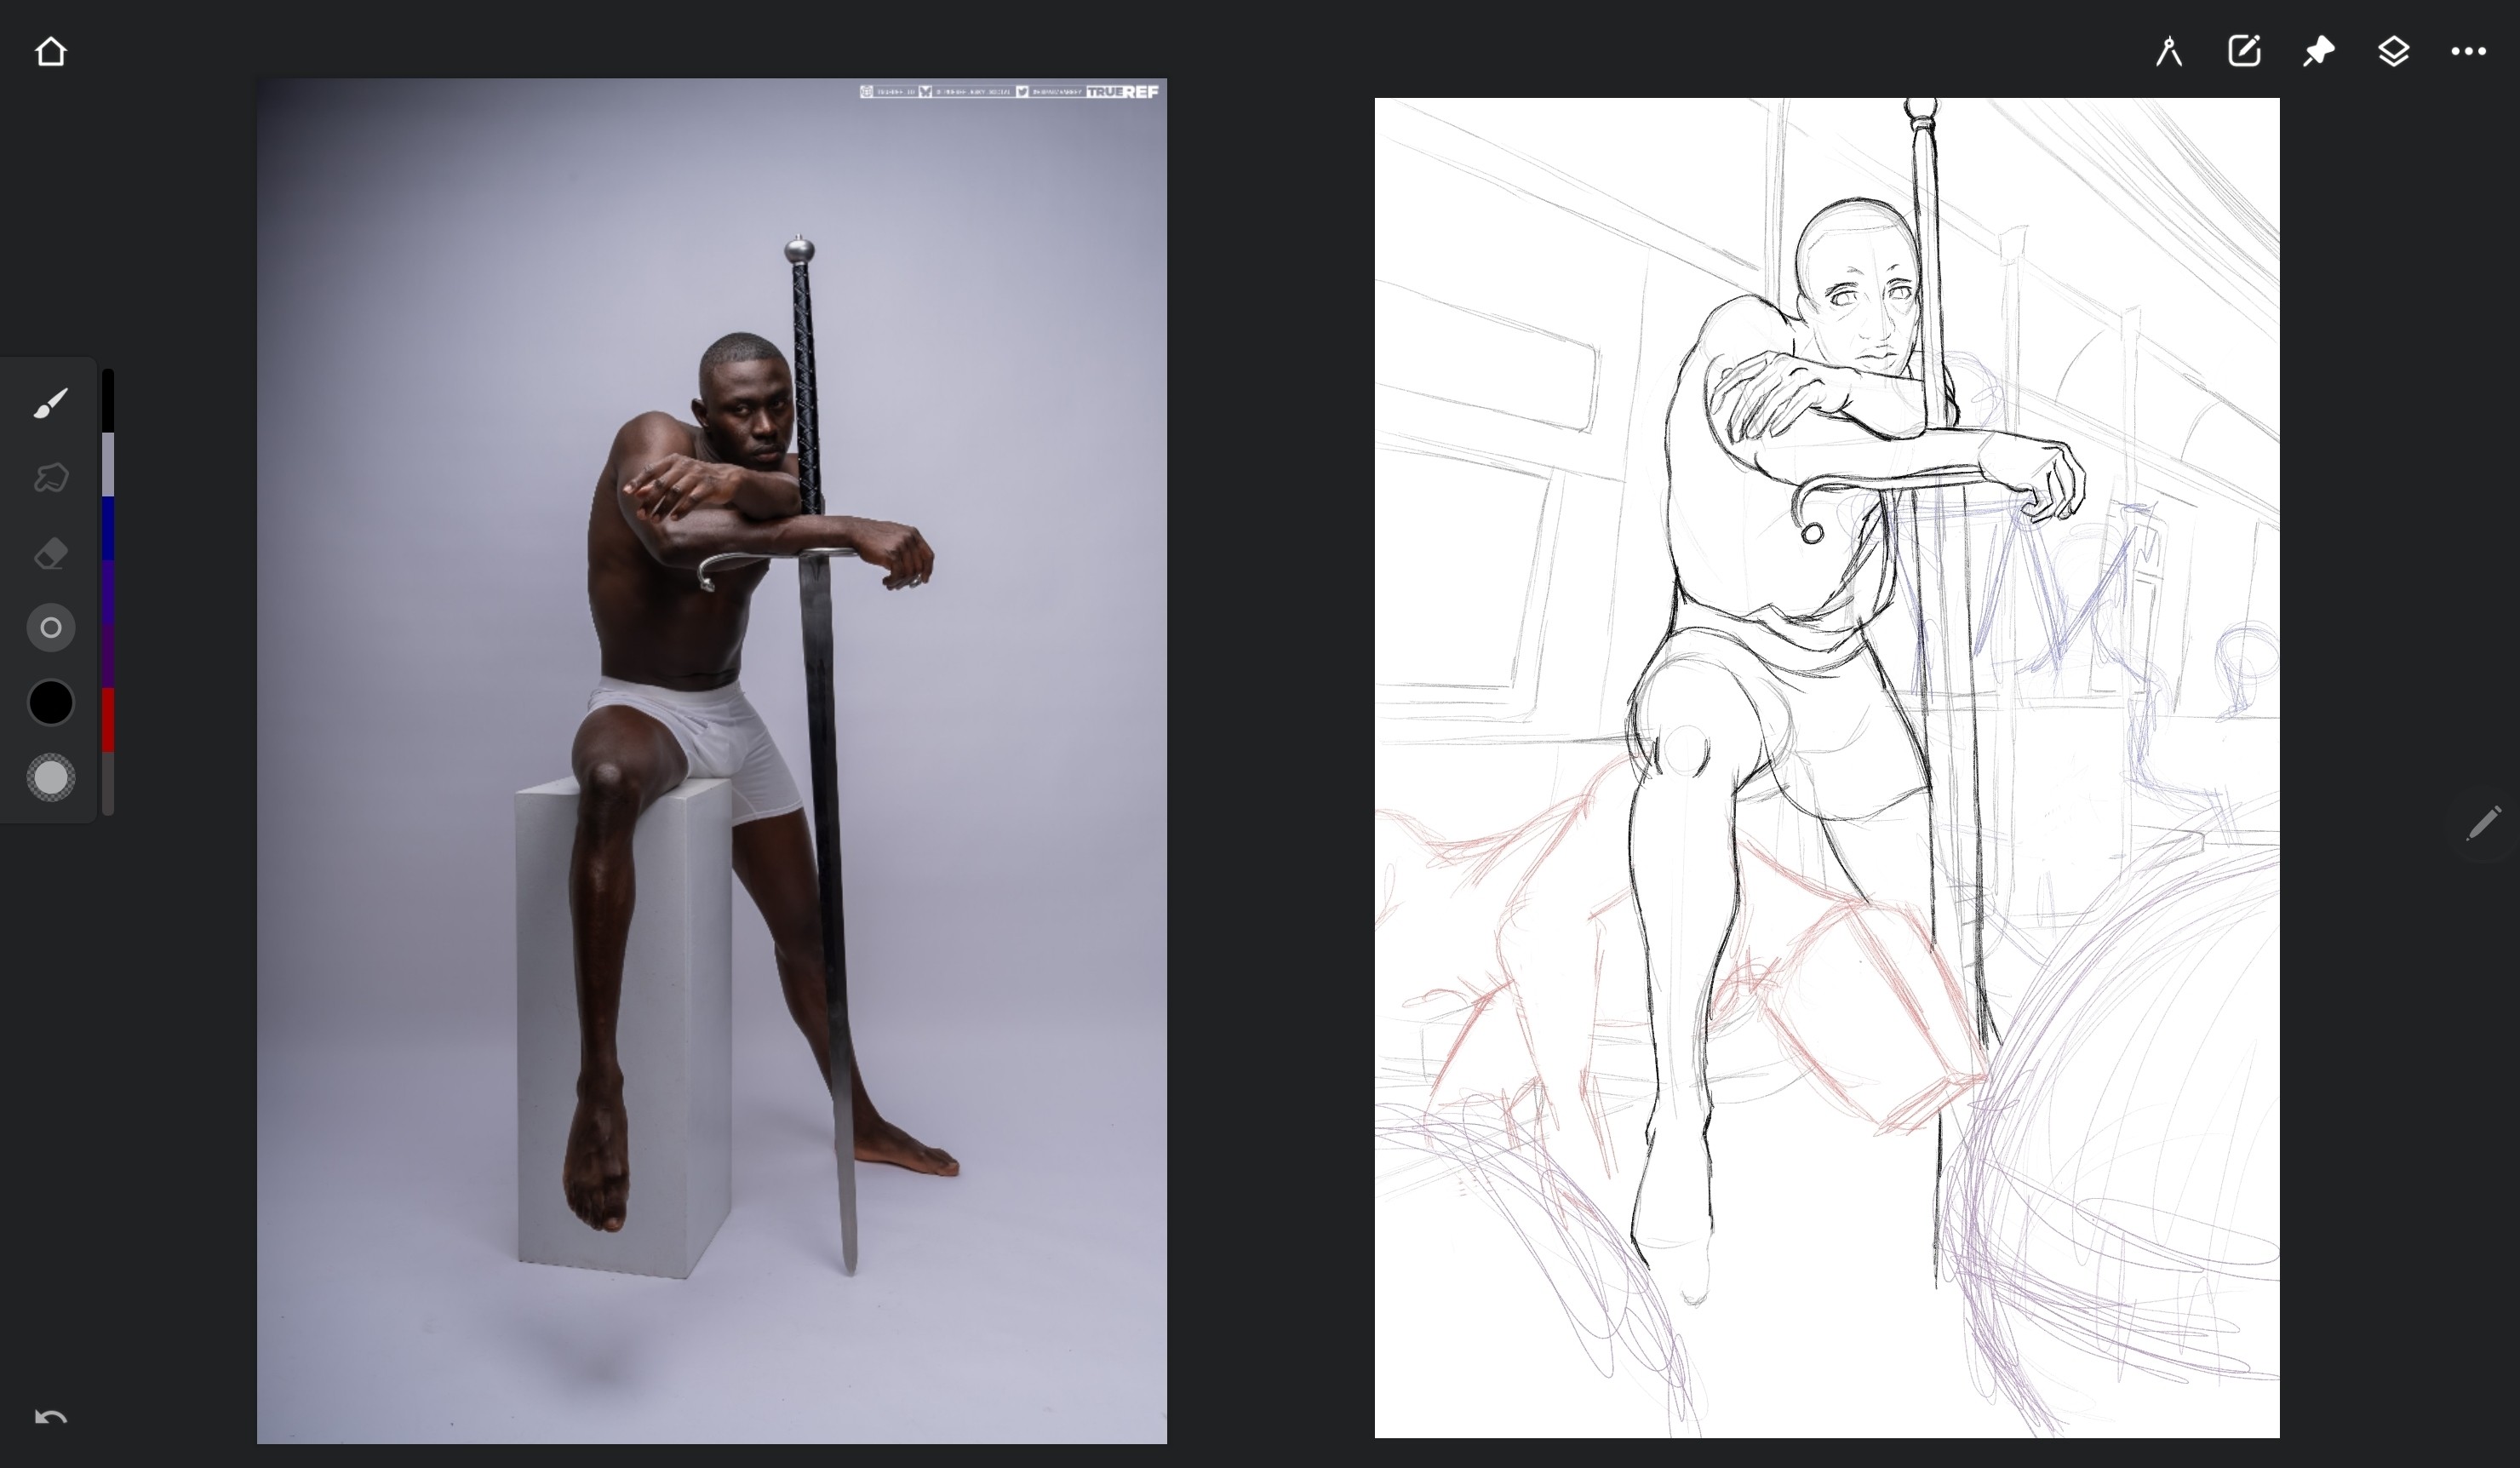Select the Eraser tool
The width and height of the screenshot is (2520, 1468).
(x=50, y=553)
